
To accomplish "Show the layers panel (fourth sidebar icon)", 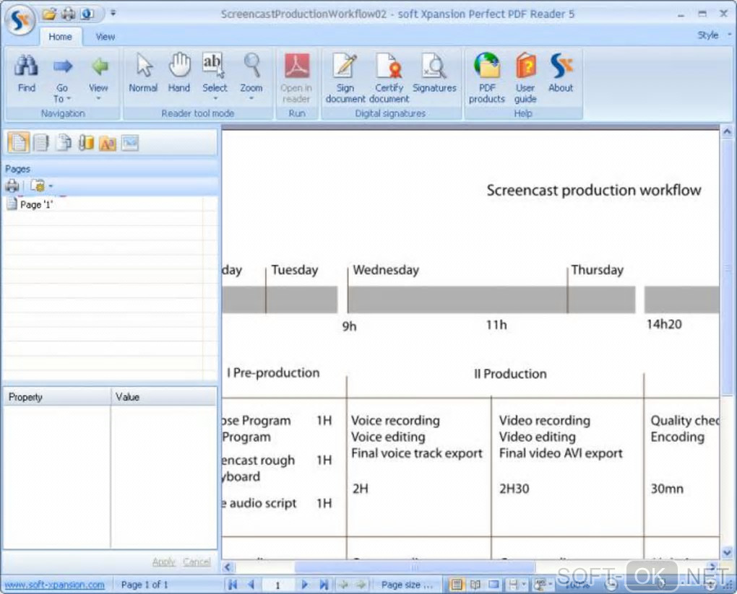I will tap(85, 143).
